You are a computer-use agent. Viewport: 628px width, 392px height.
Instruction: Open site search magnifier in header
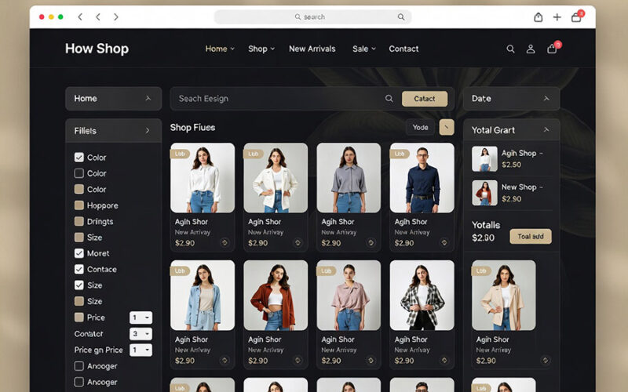(510, 49)
